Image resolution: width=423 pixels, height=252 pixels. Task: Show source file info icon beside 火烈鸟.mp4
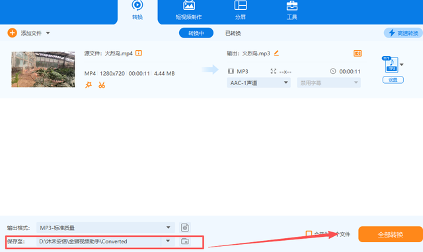pos(139,53)
